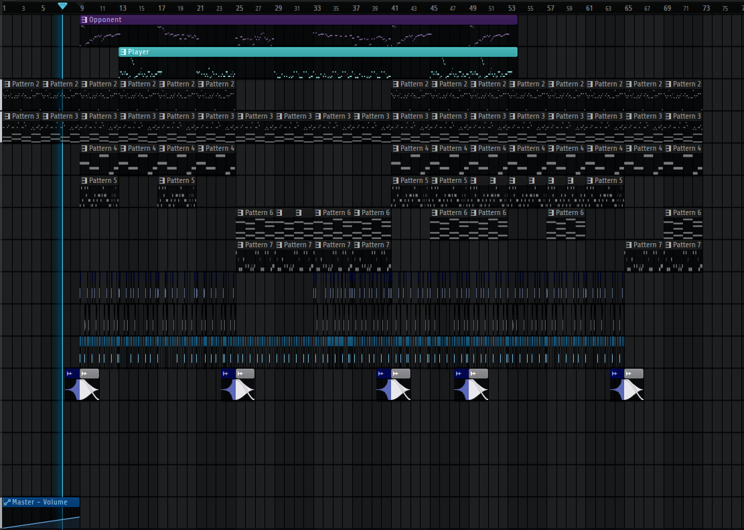
Task: Select the Pattern 6 clip label at bar 33
Action: click(x=336, y=213)
